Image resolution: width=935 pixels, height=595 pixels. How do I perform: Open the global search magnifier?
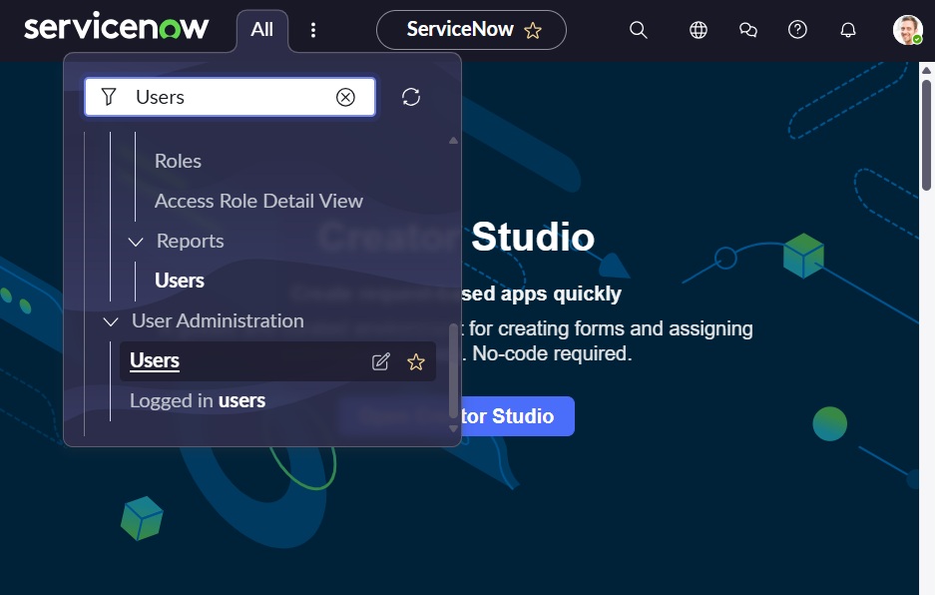638,30
